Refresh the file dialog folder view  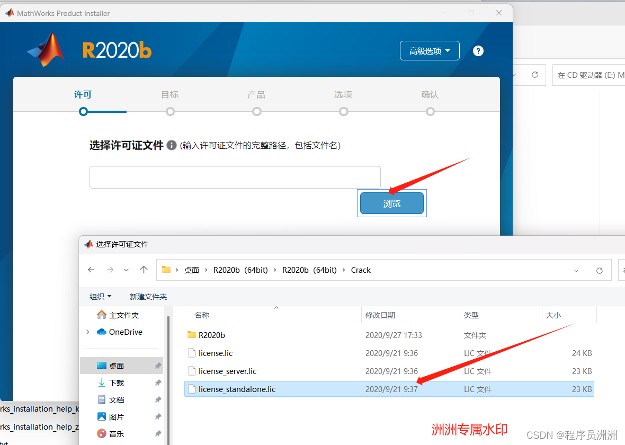pyautogui.click(x=599, y=271)
